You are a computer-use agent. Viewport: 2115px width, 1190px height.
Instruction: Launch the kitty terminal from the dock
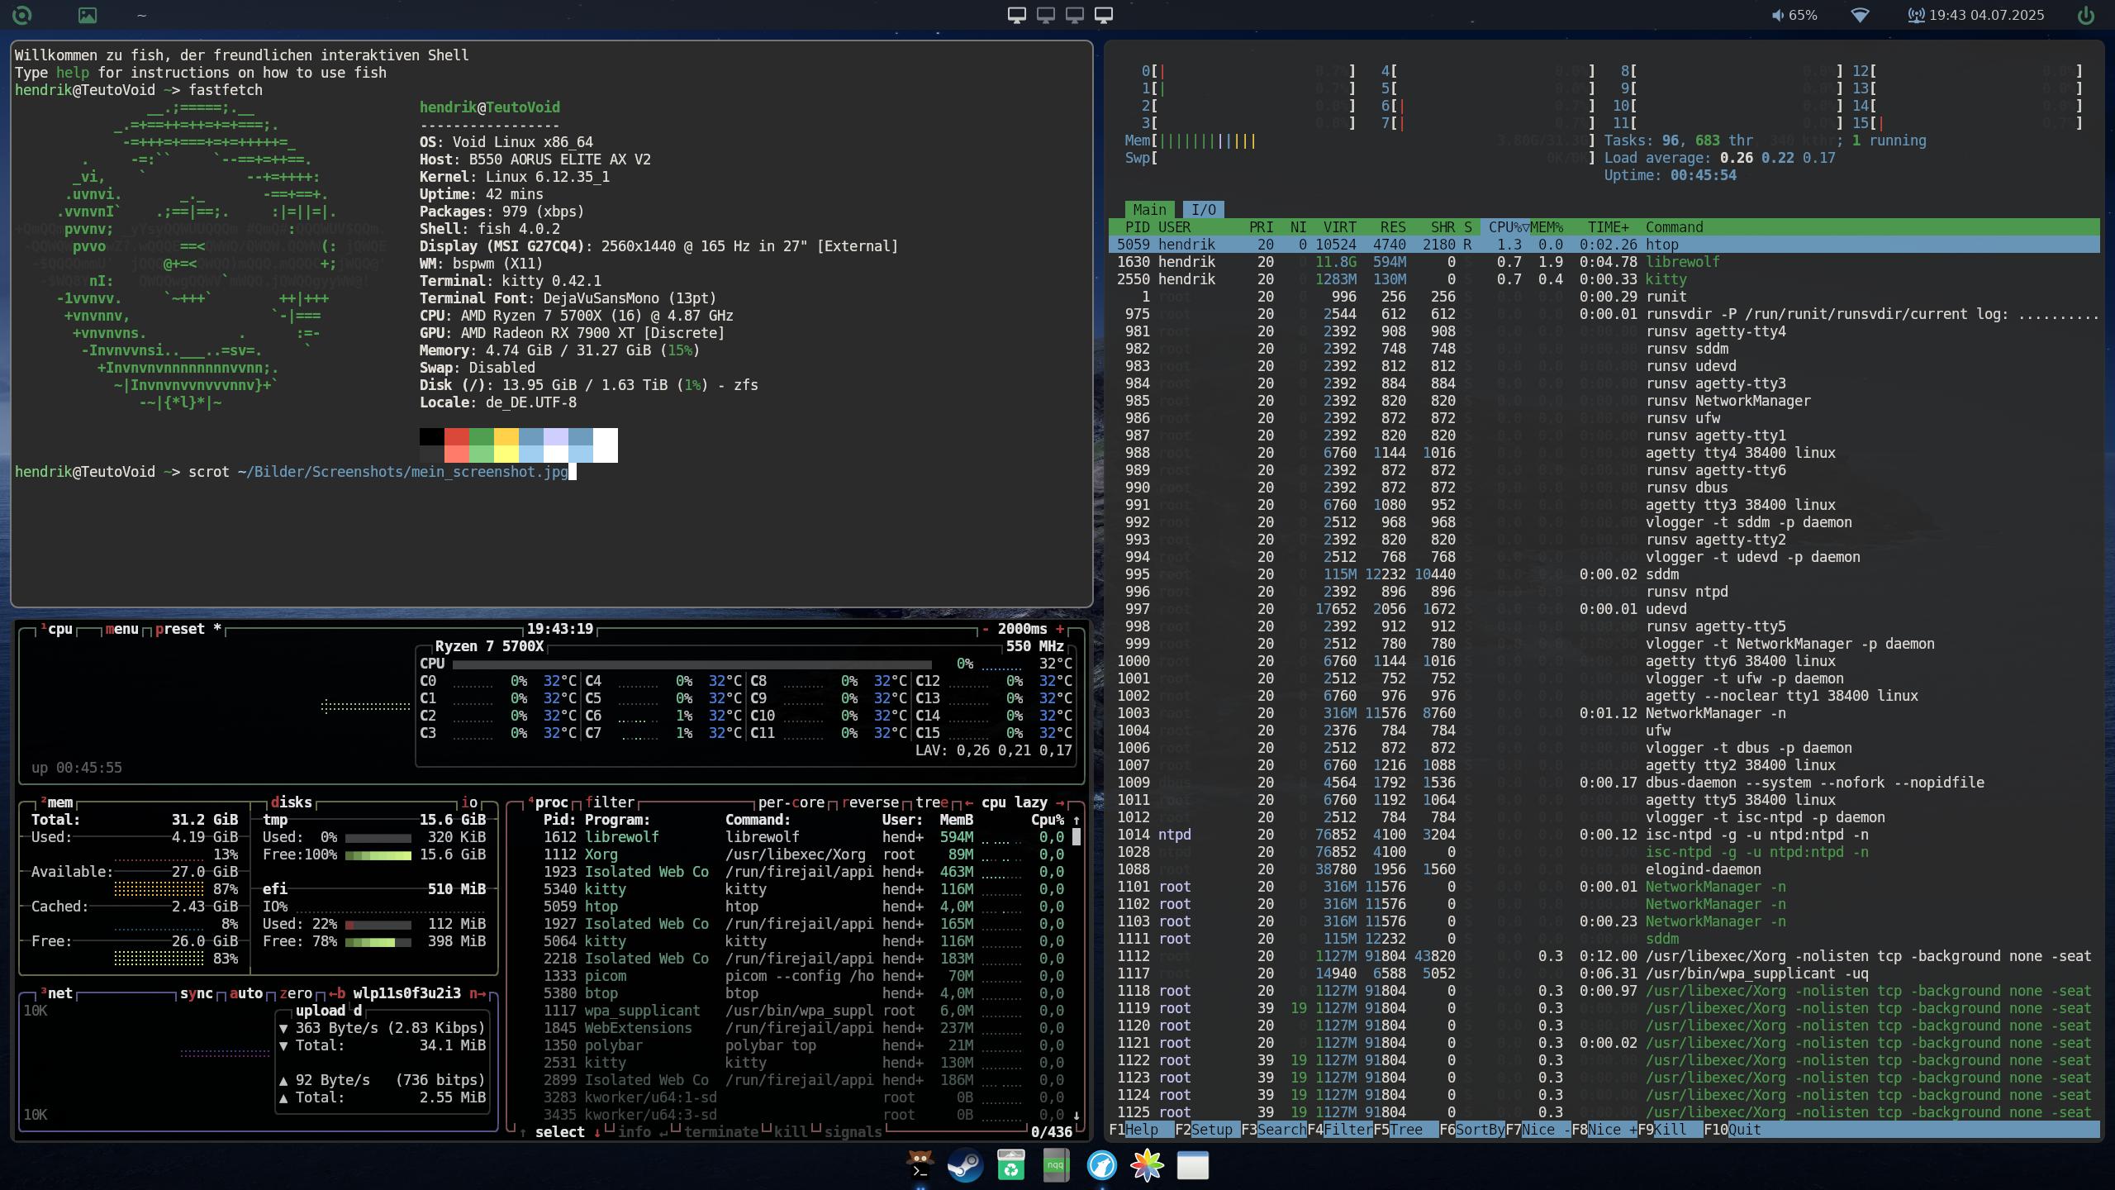pos(920,1165)
